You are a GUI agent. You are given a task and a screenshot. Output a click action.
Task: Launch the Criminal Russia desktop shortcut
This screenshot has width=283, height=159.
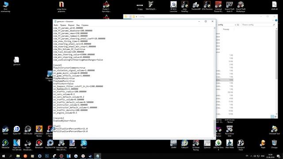pyautogui.click(x=218, y=7)
